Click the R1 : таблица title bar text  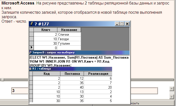pyautogui.click(x=42, y=69)
